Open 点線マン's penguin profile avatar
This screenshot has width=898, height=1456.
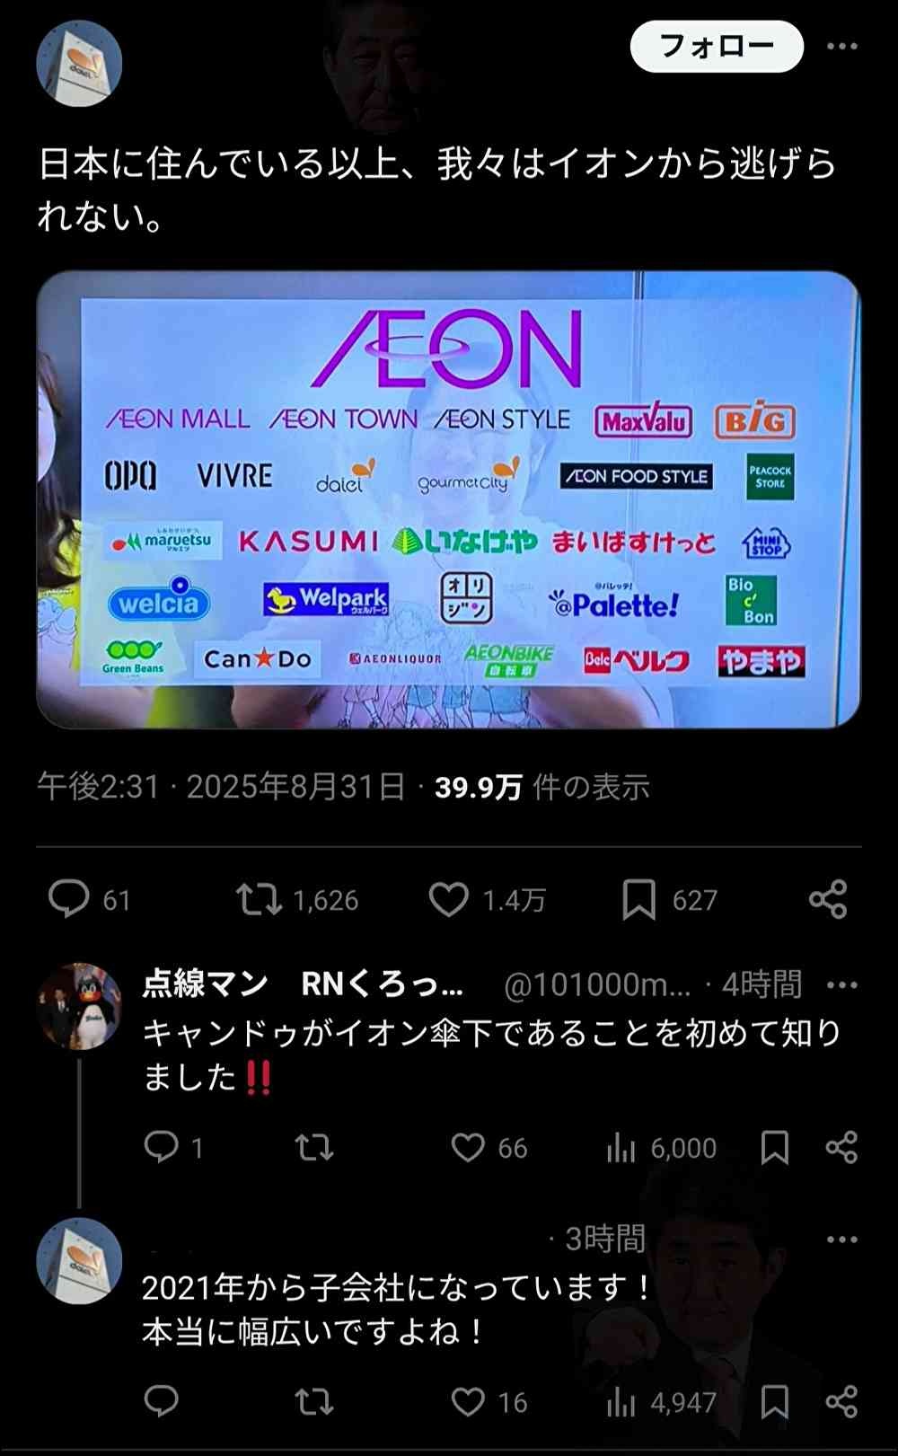79,1006
